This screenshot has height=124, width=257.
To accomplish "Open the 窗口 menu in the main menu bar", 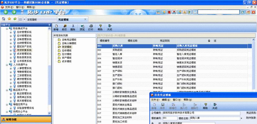I will 20,7.
